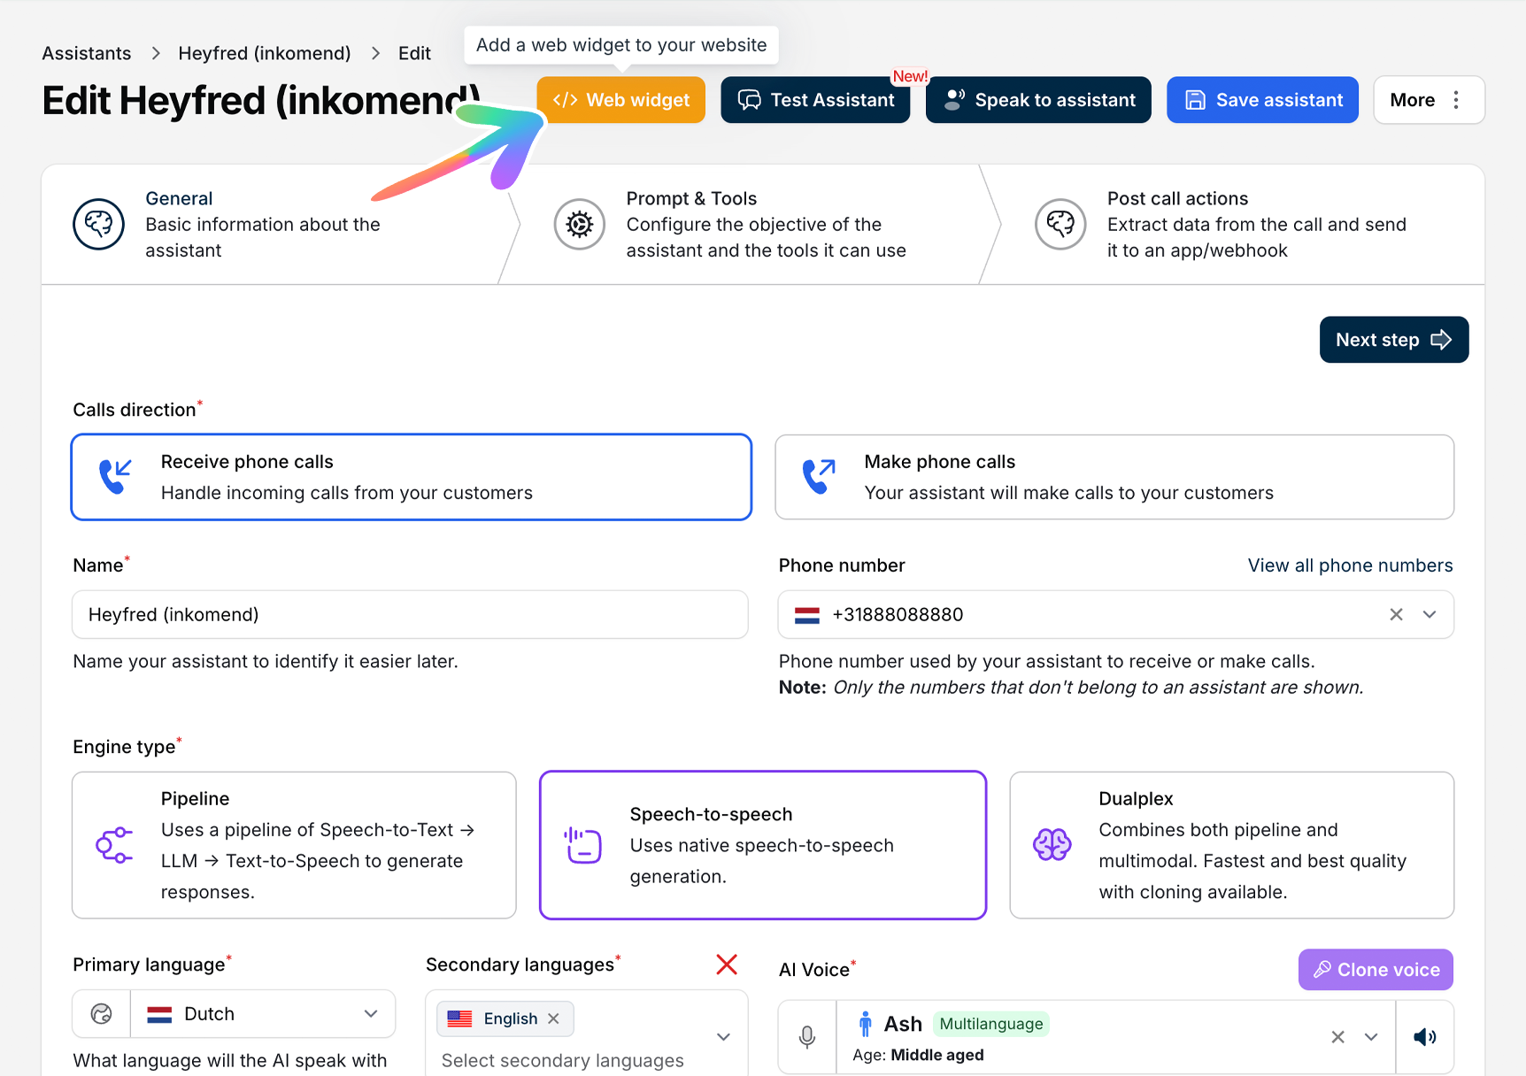Click the chat bubbles icon on Test Assistant
The height and width of the screenshot is (1076, 1526).
[750, 100]
